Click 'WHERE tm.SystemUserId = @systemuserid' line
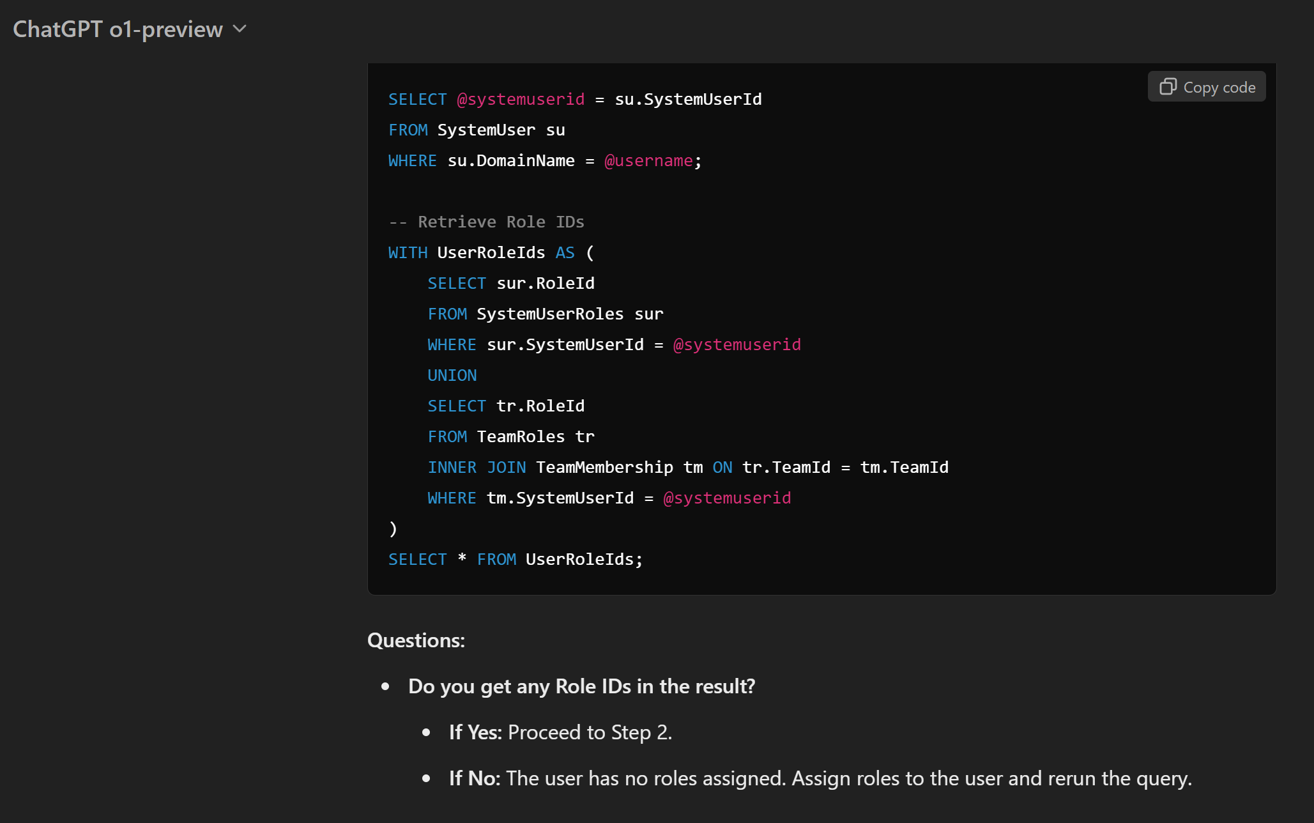This screenshot has width=1314, height=823. point(609,498)
